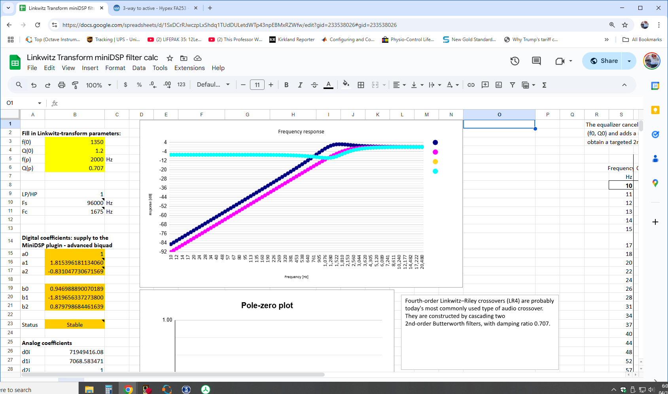Toggle strikethrough formatting
This screenshot has height=394, width=668.
coord(314,85)
